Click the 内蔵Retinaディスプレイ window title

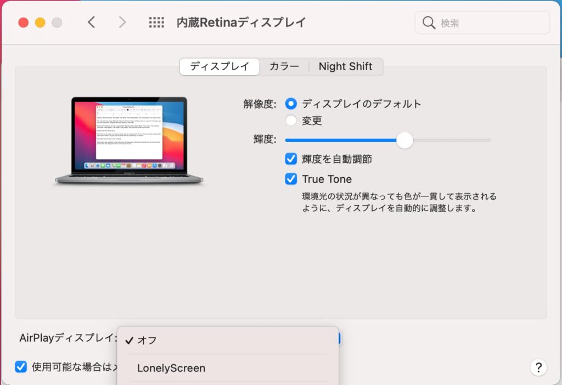241,22
